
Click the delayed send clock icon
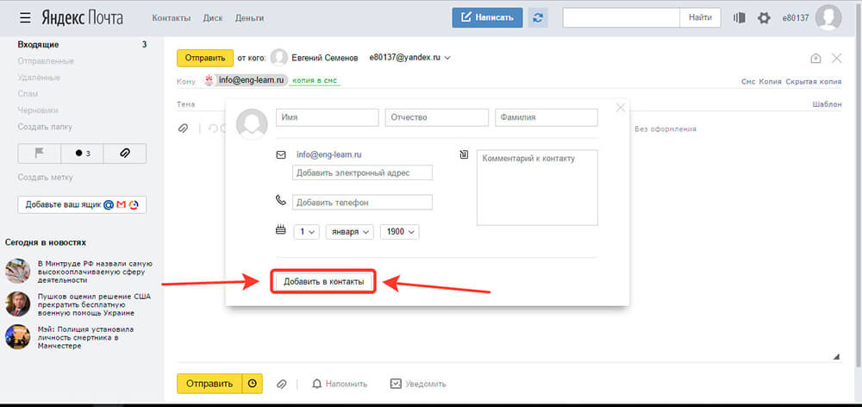coord(252,384)
